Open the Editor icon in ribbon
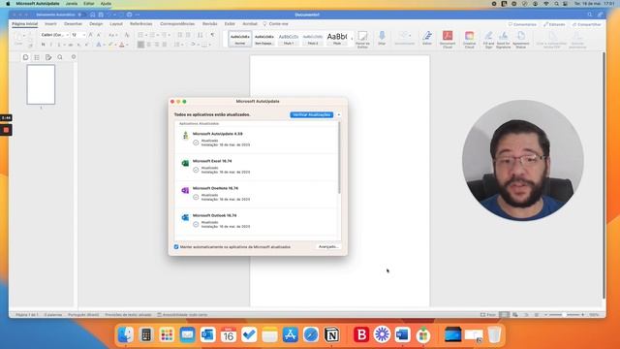This screenshot has width=620, height=349. [427, 38]
